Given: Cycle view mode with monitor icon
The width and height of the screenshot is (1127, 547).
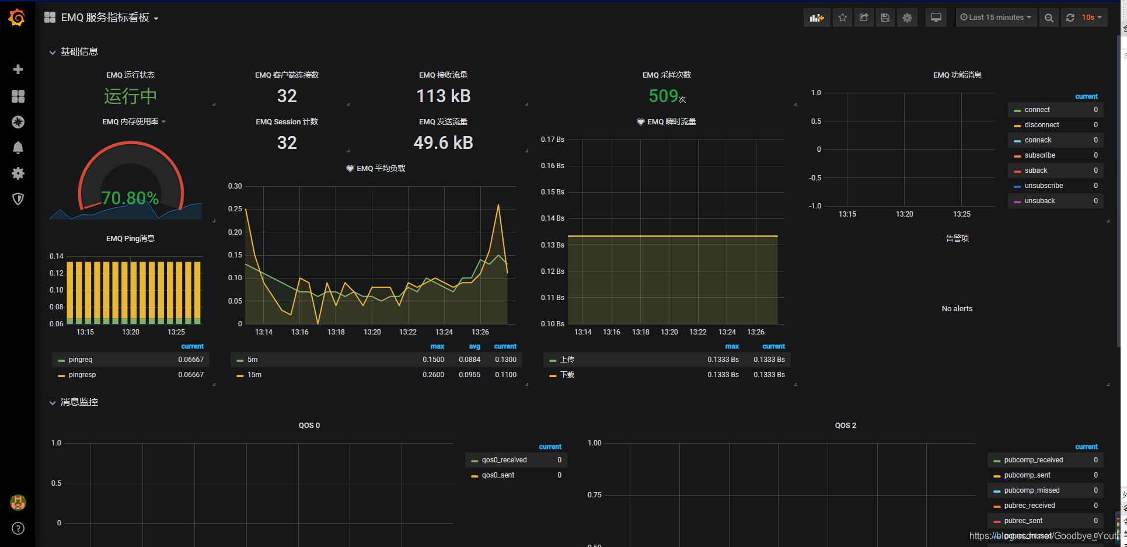Looking at the screenshot, I should click(x=936, y=18).
